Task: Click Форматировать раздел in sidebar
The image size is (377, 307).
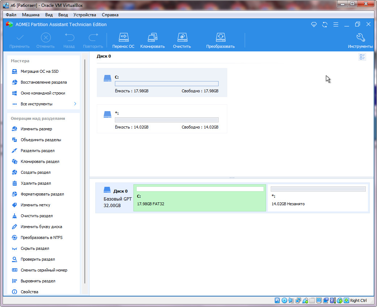Action: (x=42, y=194)
